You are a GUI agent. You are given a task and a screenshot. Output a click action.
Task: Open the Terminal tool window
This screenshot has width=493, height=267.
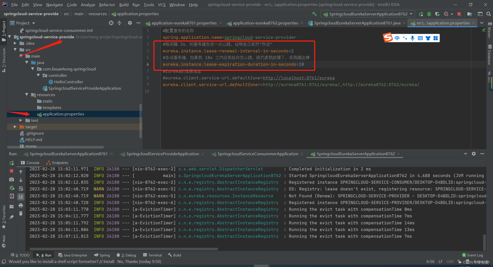(153, 255)
